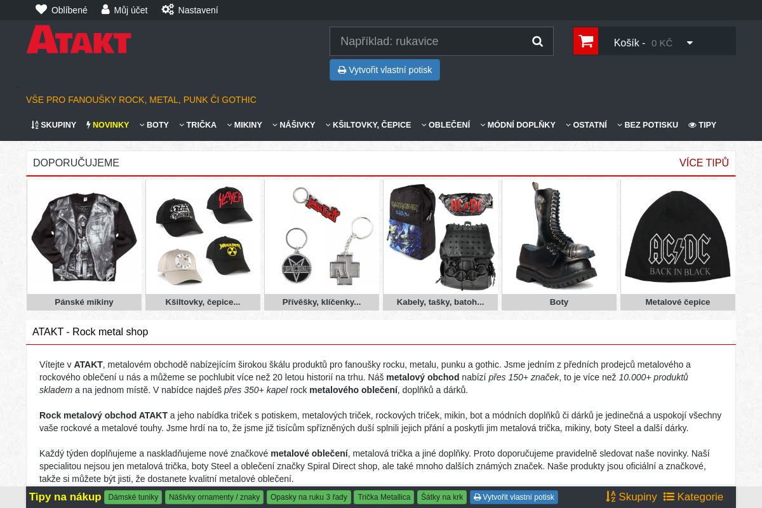Click the gears icon beside Nastavení
The width and height of the screenshot is (762, 508).
coord(168,10)
